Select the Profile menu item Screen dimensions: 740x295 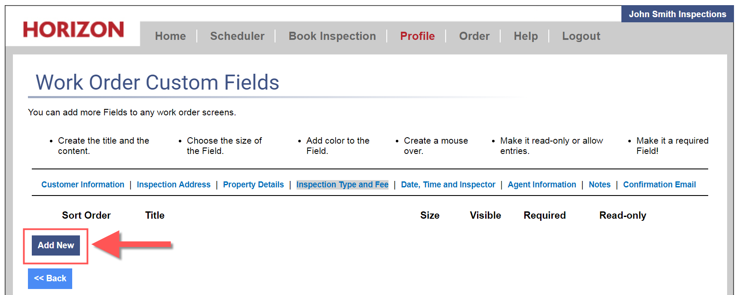tap(417, 36)
